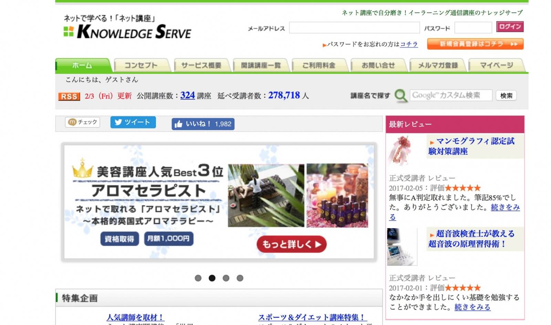Open the スポーツ＆ダイエット講座特集！ link

pyautogui.click(x=312, y=317)
